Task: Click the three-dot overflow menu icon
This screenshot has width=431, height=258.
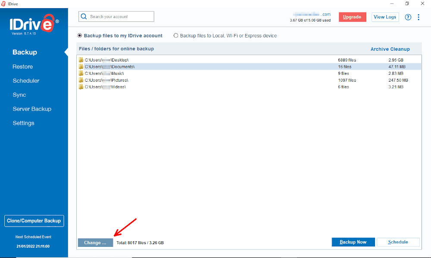Action: coord(419,17)
